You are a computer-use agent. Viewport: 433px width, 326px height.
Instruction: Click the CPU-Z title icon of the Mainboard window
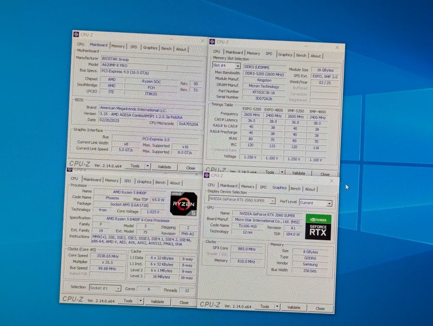pos(76,34)
